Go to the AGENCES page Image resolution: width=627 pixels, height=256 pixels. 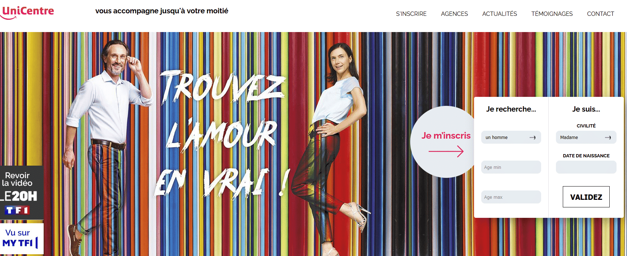(x=454, y=14)
